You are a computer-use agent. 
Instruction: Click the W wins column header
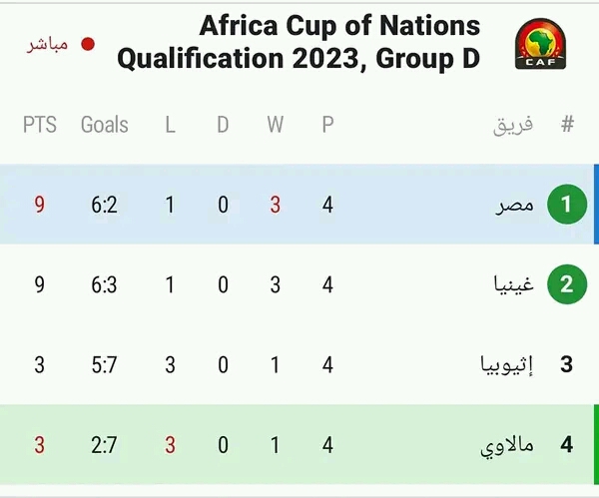click(276, 125)
